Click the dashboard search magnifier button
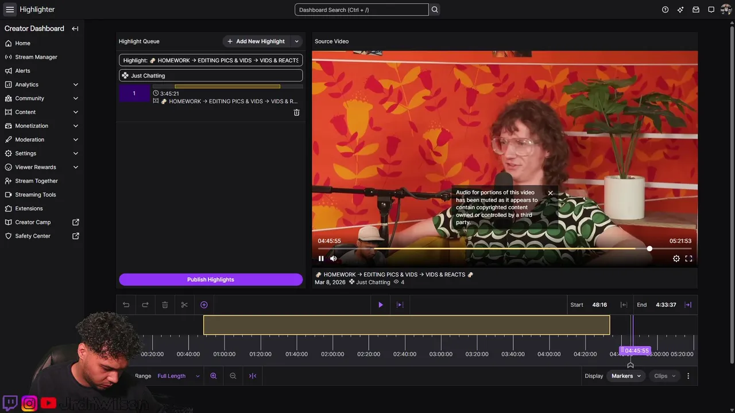The height and width of the screenshot is (413, 735). point(435,10)
